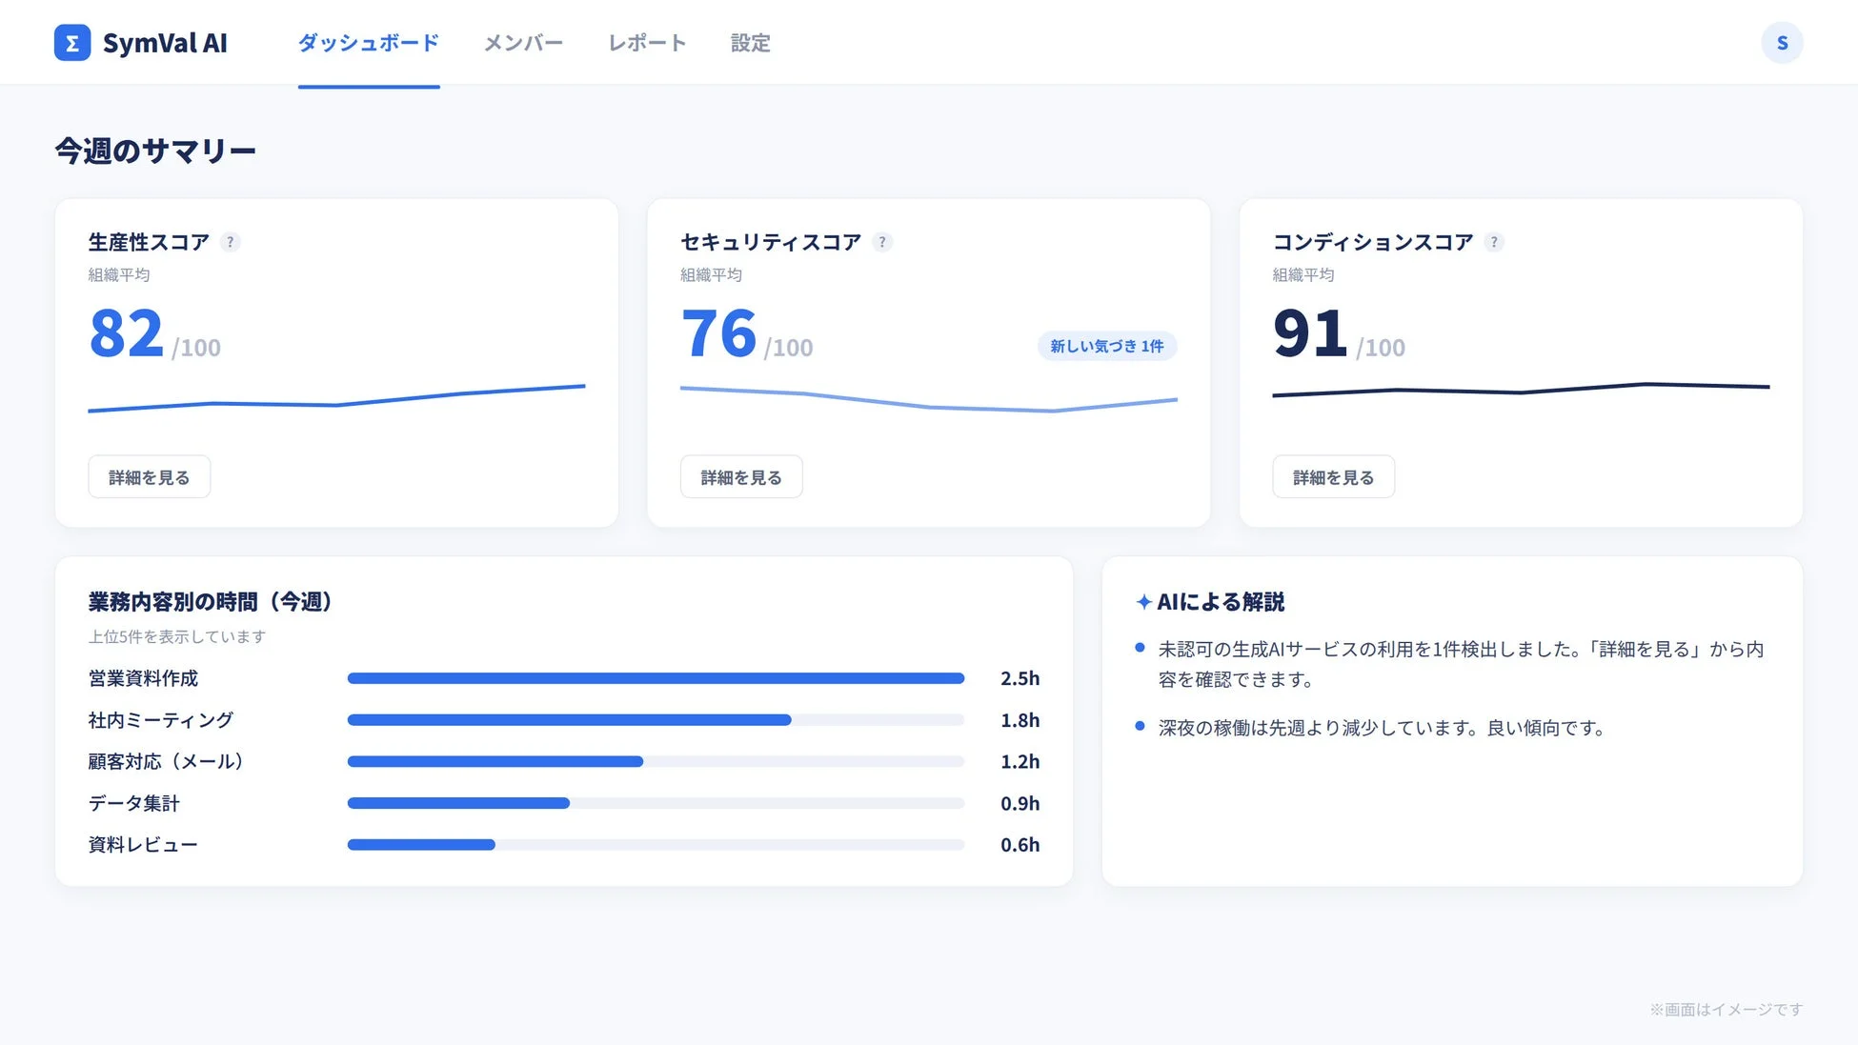Click the 社内ミーティング time bar

tap(656, 720)
